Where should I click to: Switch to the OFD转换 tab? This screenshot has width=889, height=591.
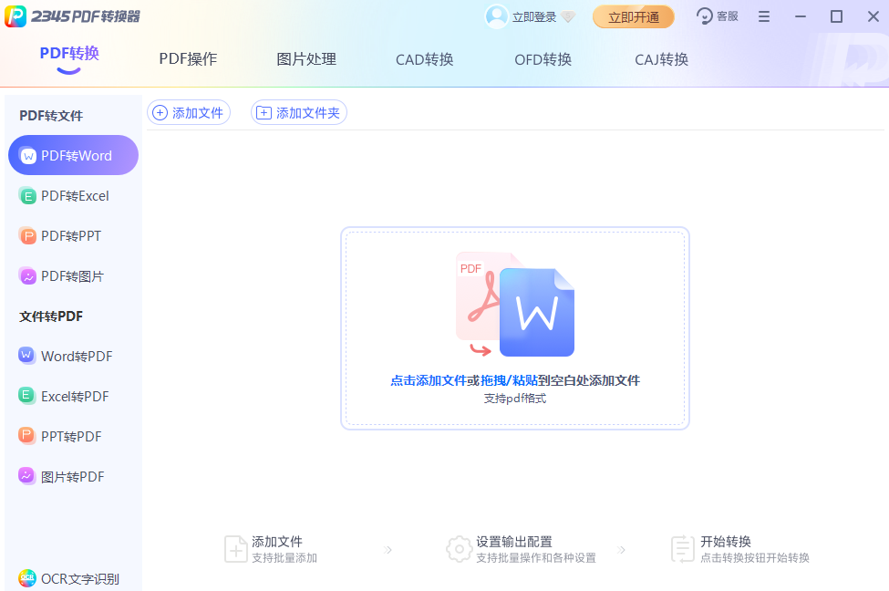(x=543, y=59)
